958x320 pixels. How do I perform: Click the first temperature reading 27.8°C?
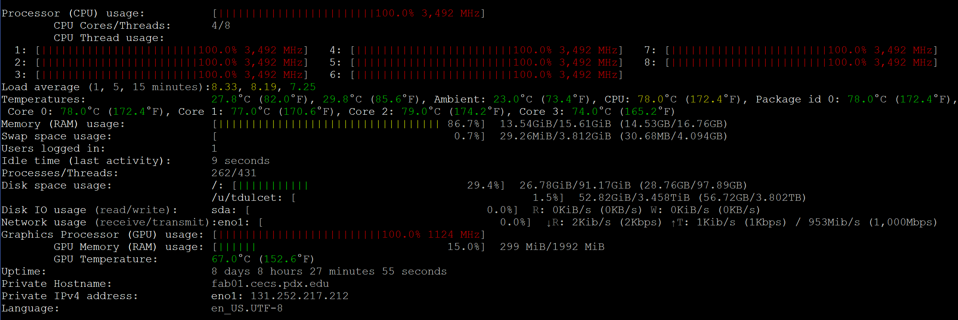click(x=231, y=99)
